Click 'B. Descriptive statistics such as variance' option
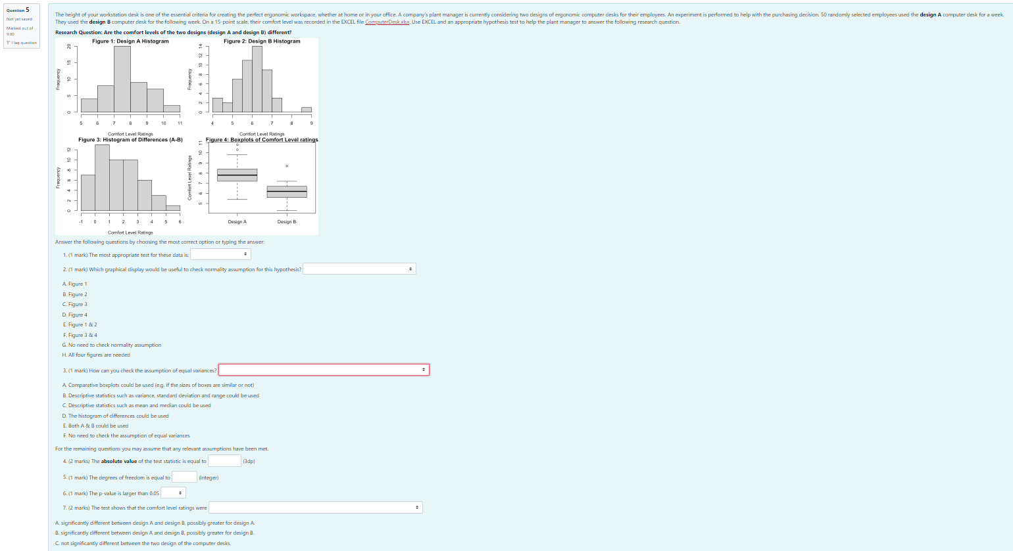 tap(161, 395)
